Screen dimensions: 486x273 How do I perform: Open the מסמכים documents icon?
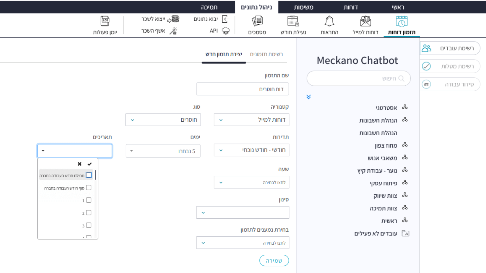point(257,21)
